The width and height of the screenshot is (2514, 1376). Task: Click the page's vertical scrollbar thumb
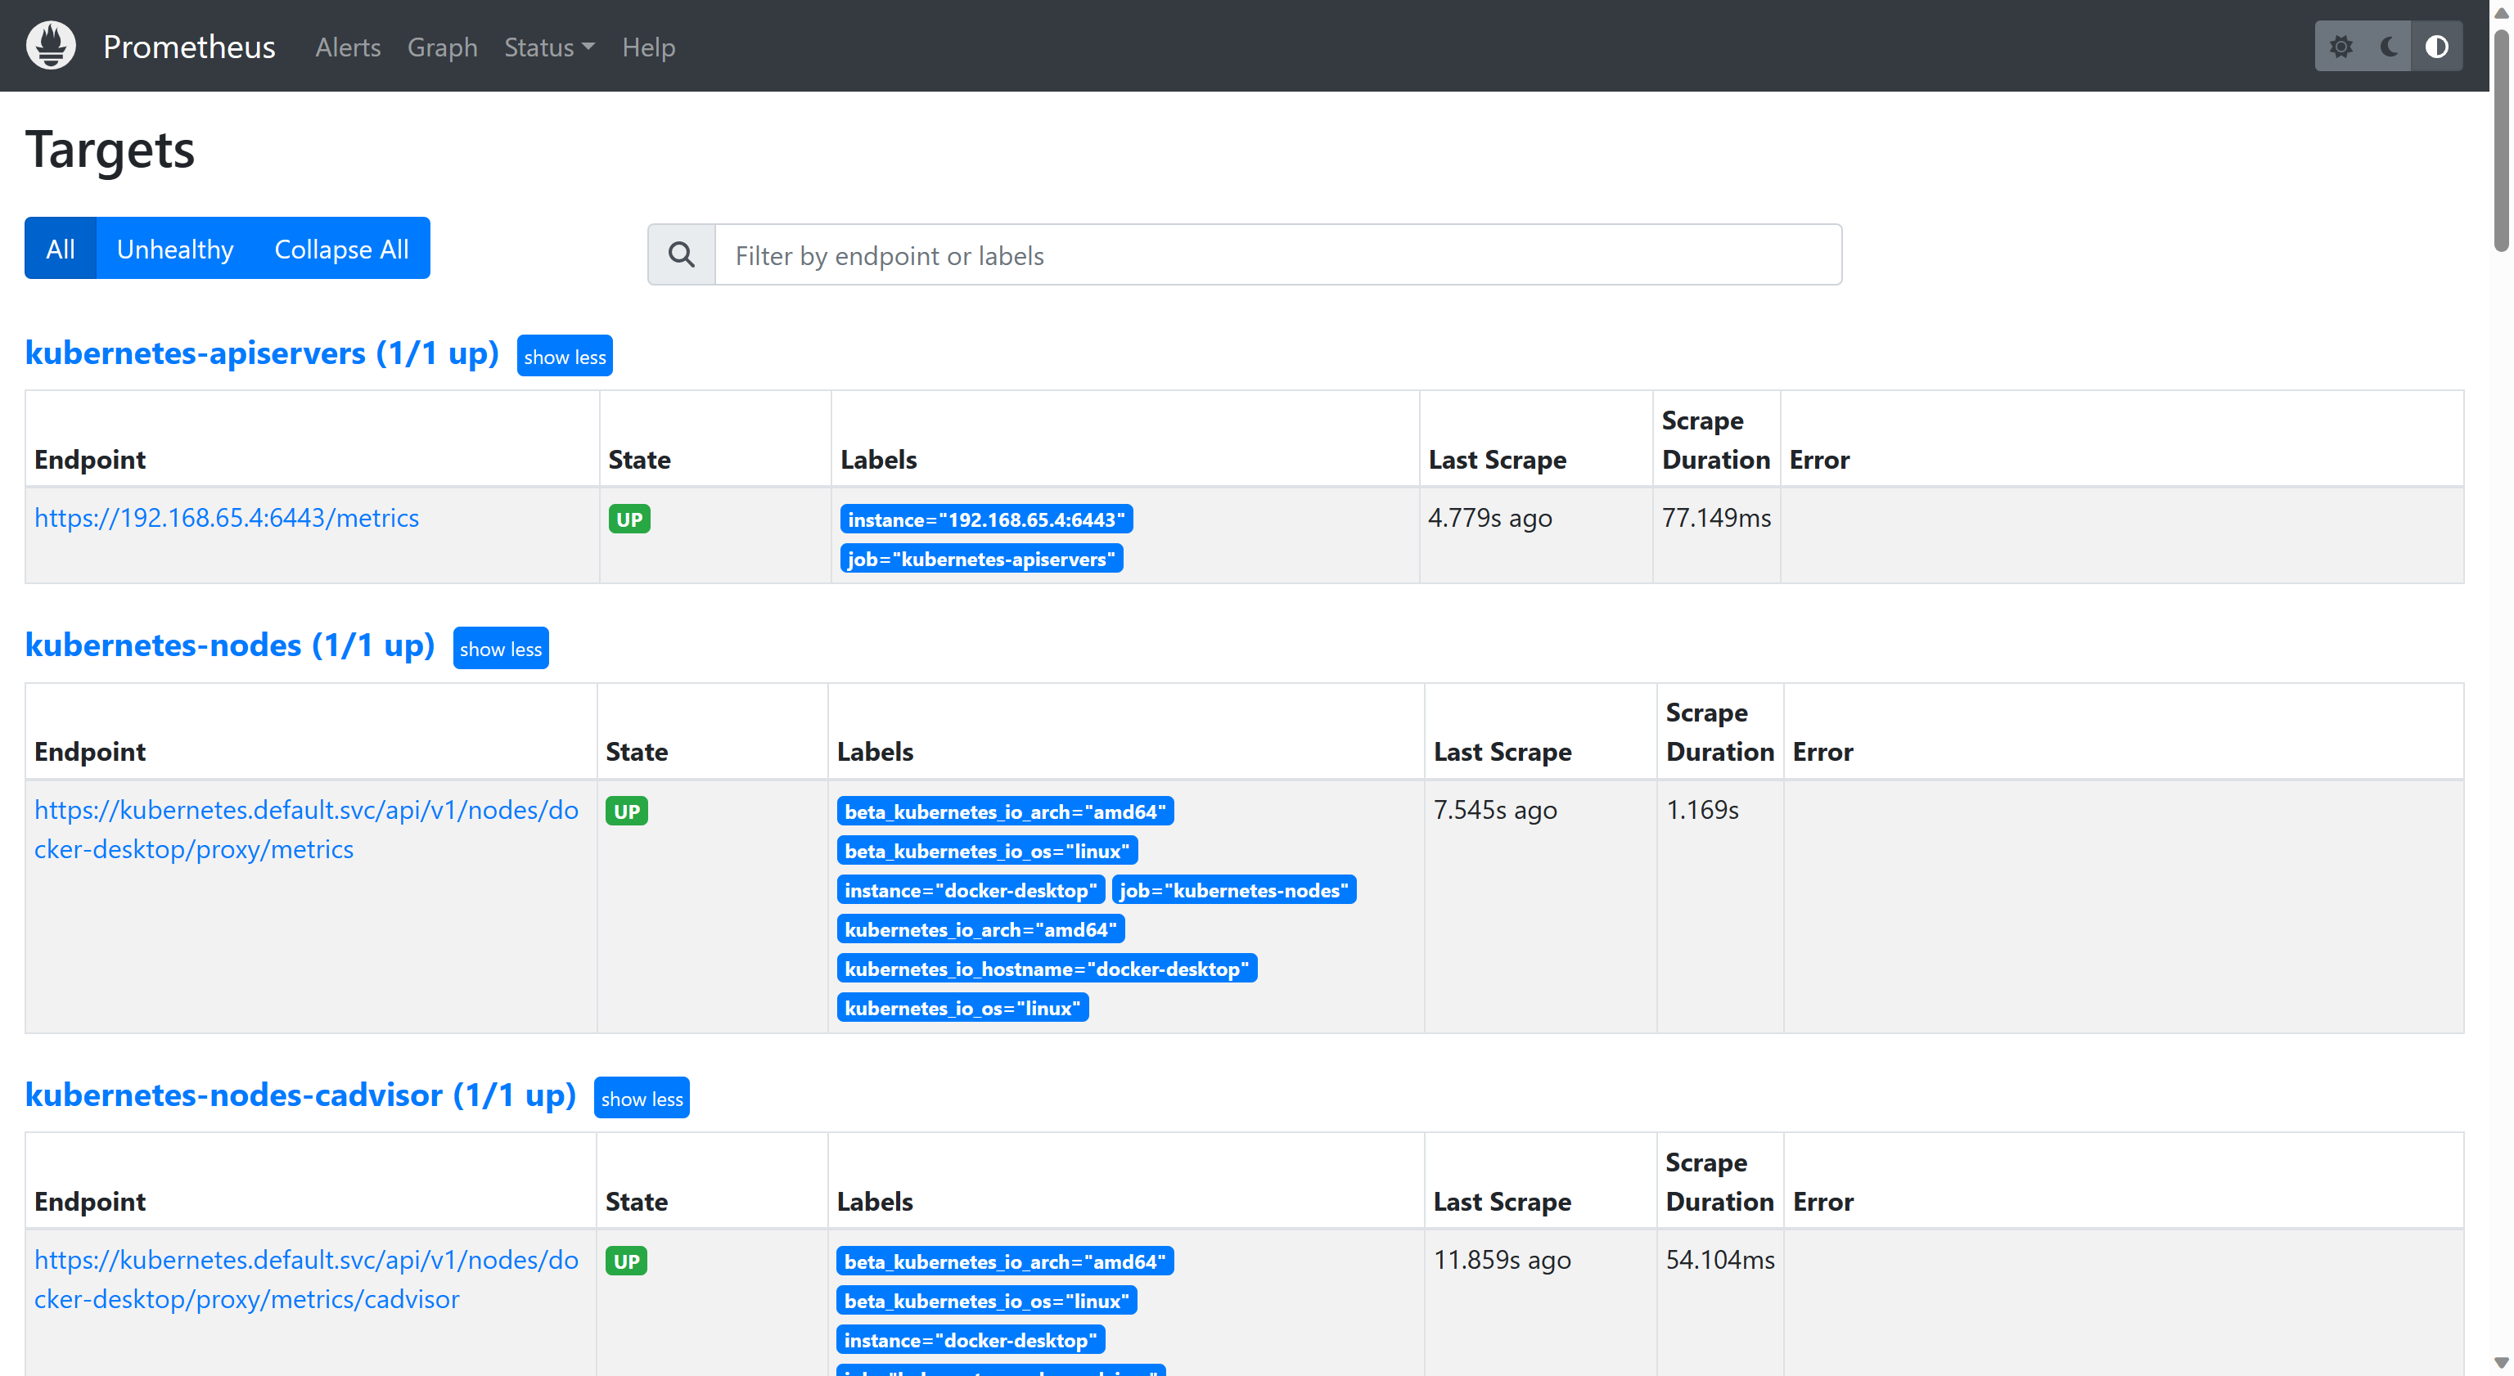tap(2501, 142)
